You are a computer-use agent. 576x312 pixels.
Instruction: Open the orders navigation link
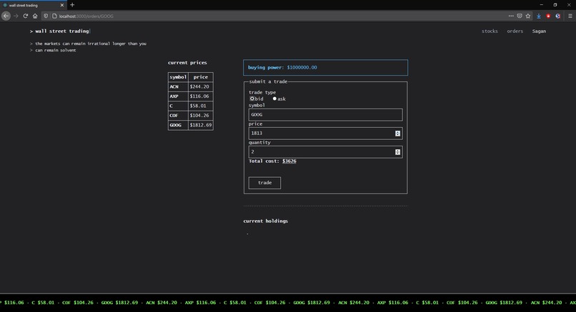pos(515,31)
